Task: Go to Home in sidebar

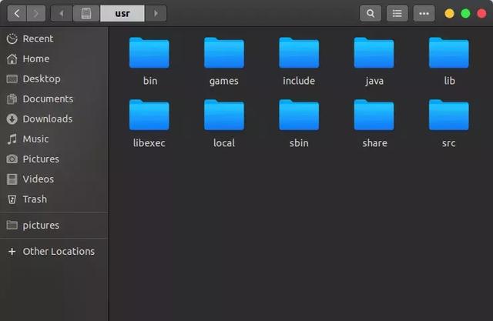Action: pos(35,59)
